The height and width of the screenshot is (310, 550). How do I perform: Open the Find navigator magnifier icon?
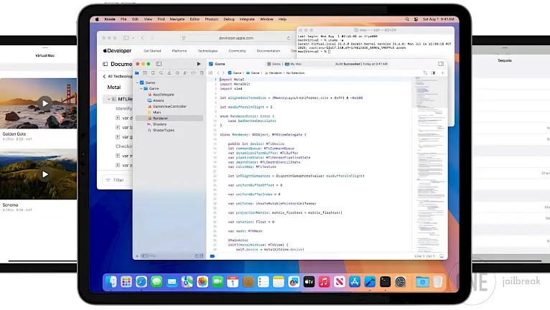pos(161,73)
